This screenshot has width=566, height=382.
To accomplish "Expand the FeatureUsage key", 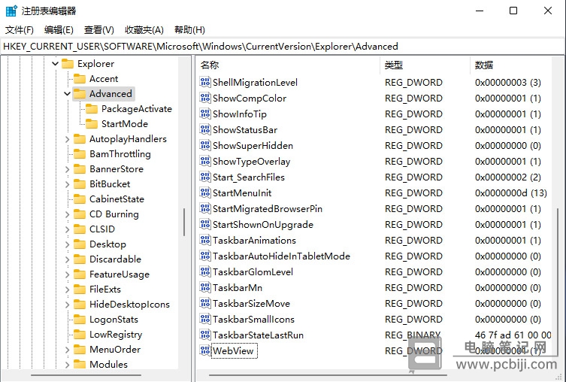I will [x=67, y=274].
